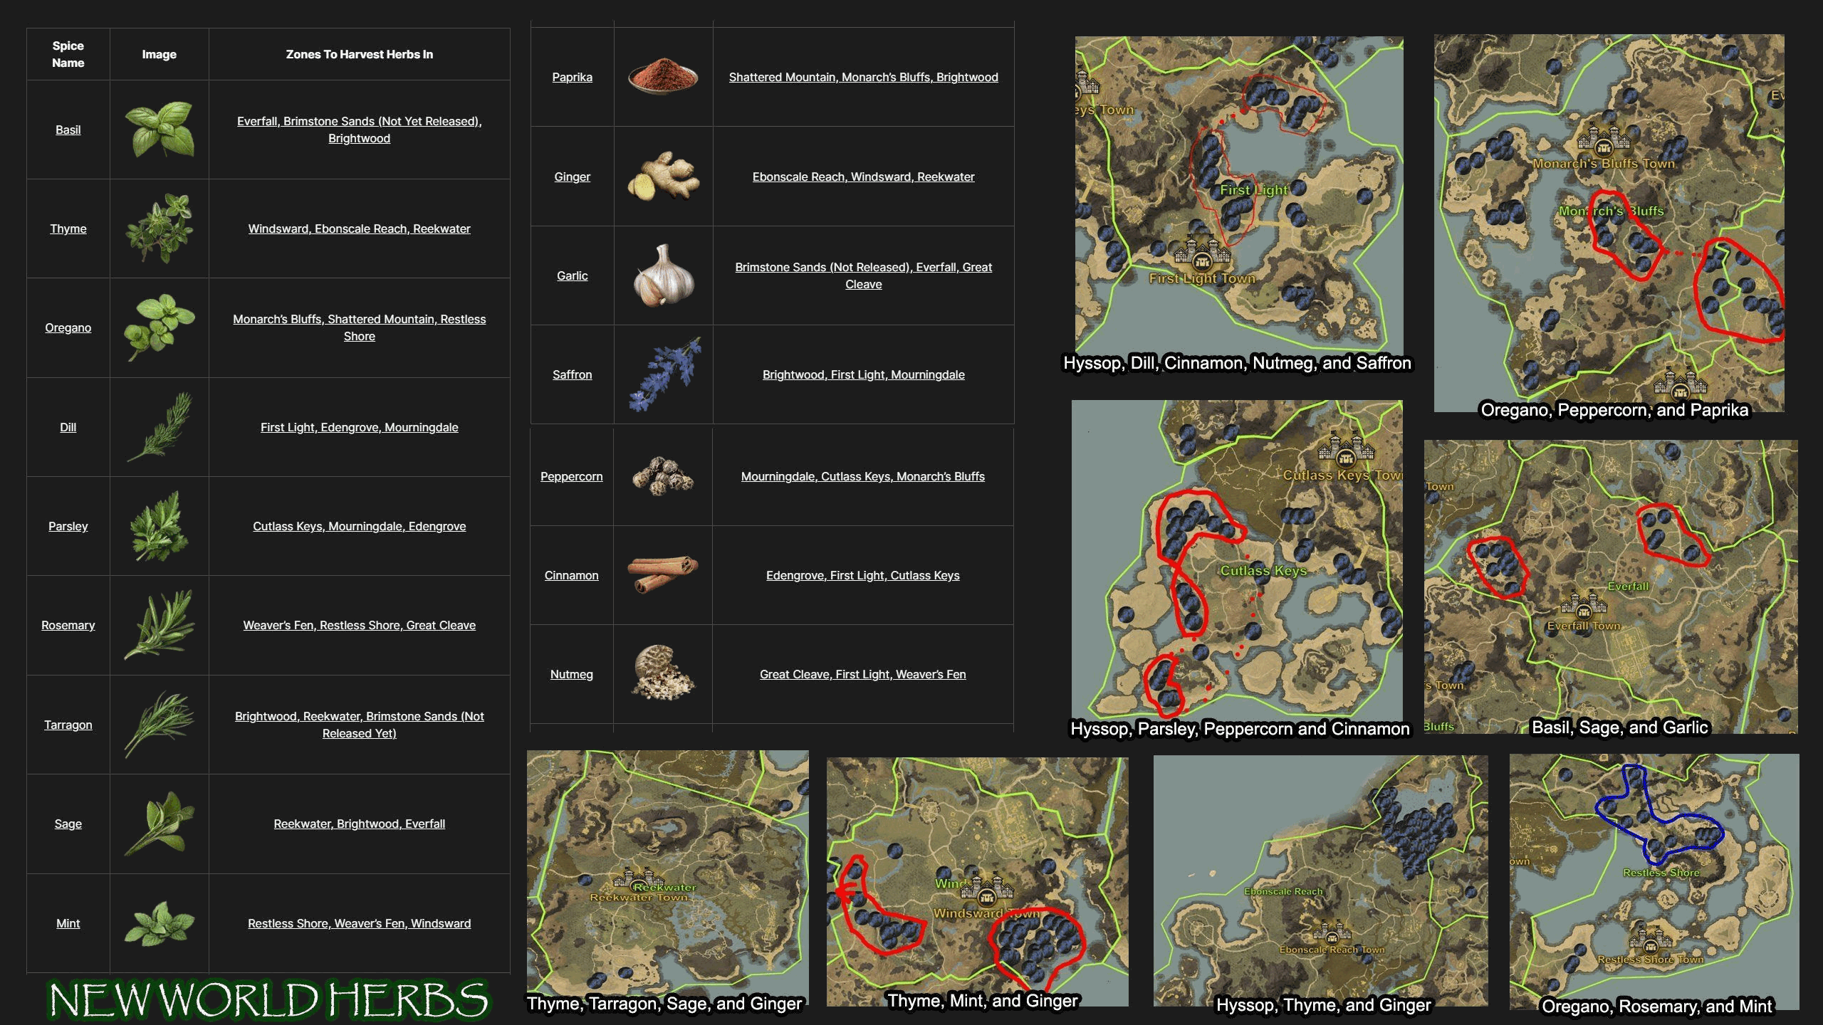Click the Thyme row's harvest zones link
Viewport: 1823px width, 1025px height.
pos(360,228)
